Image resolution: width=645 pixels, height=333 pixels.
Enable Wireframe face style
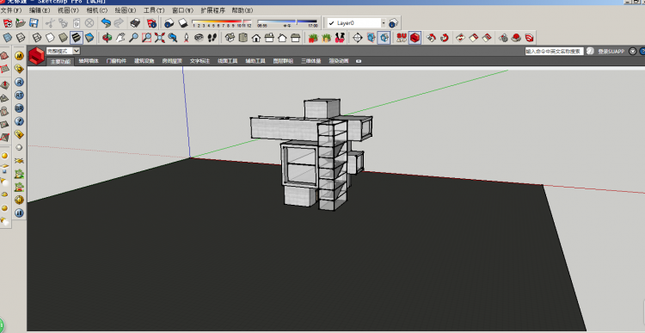(37, 38)
